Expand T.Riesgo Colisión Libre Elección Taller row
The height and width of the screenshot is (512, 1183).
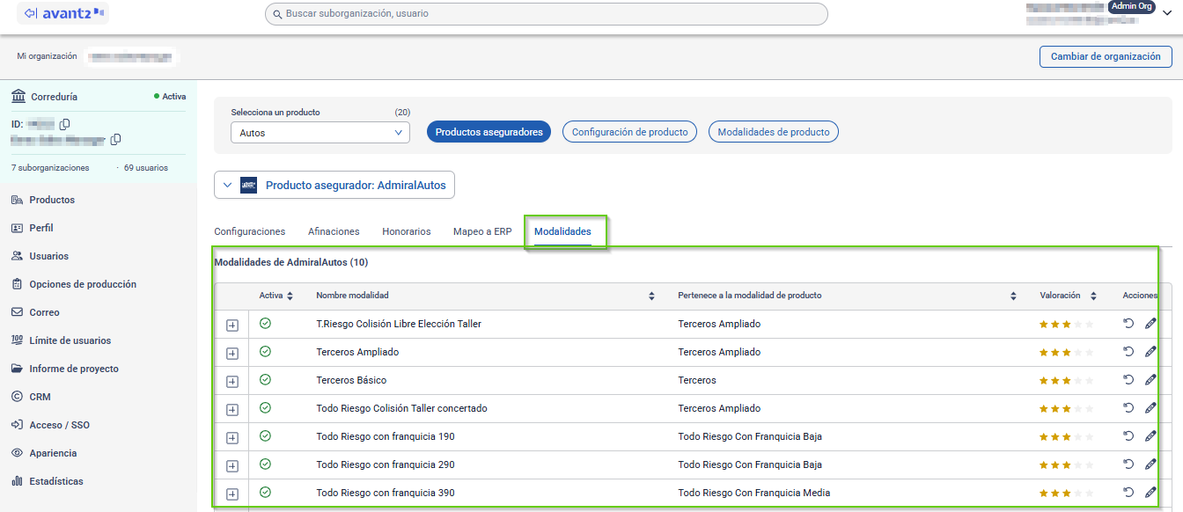(x=232, y=325)
